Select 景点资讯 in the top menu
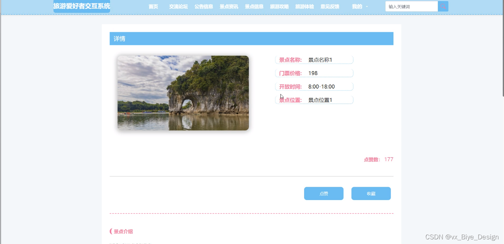The height and width of the screenshot is (244, 504). [x=229, y=6]
